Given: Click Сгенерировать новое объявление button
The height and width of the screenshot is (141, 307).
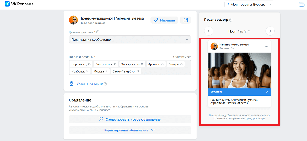Looking at the screenshot, I should point(130,119).
